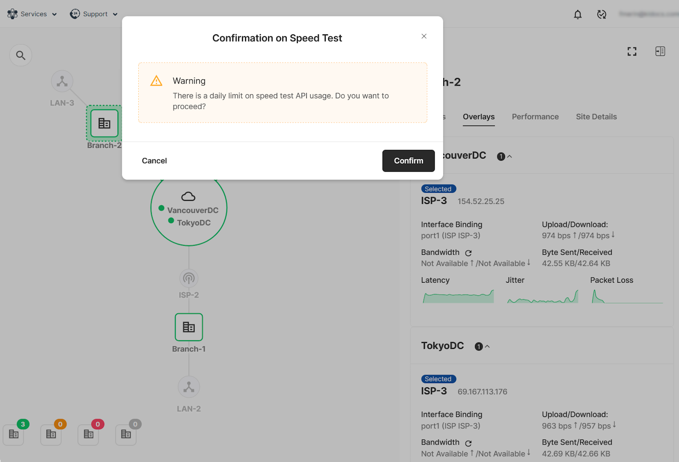Switch to the Performance tab
This screenshot has width=679, height=462.
(x=535, y=117)
